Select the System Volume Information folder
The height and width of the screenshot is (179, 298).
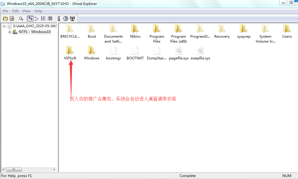pyautogui.click(x=265, y=34)
